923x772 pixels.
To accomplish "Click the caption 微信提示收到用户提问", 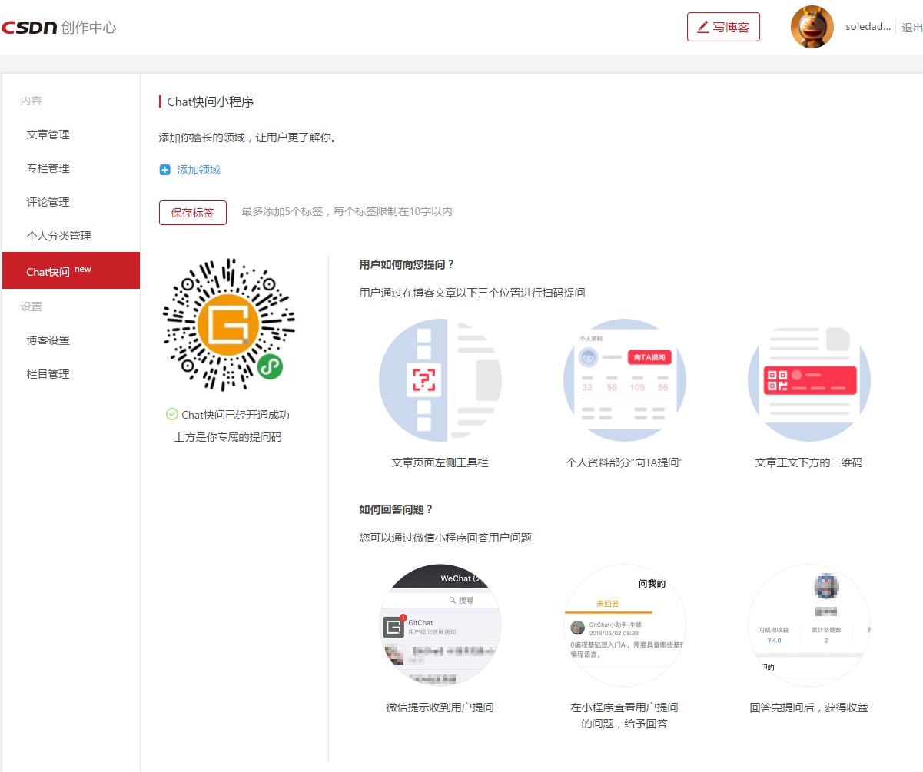I will pos(440,707).
